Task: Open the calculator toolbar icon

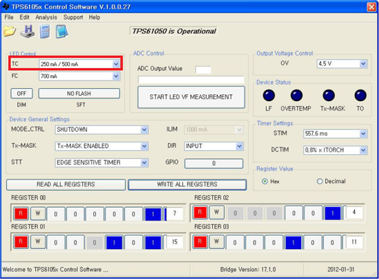Action: click(45, 32)
